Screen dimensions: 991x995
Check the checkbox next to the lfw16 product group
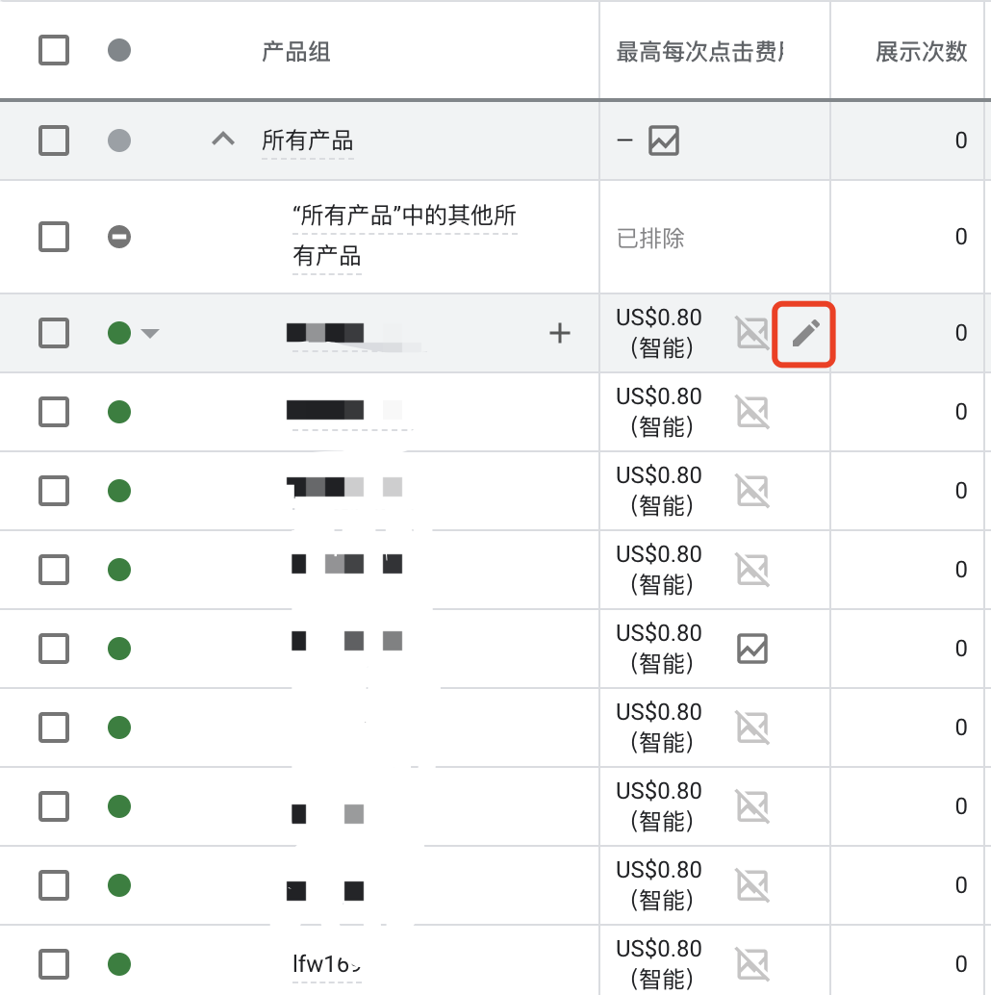[x=53, y=962]
